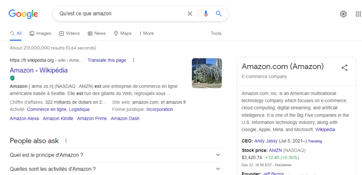The image size is (362, 175).
Task: Switch to the Maps tab
Action: [x=123, y=34]
